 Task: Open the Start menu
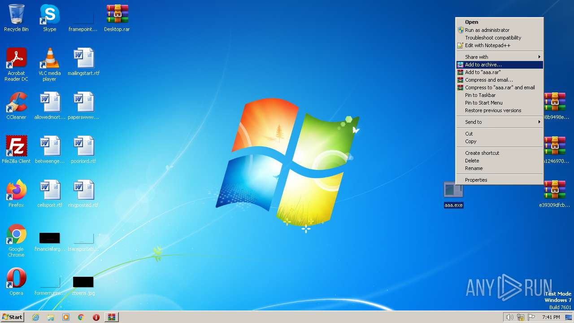[12, 317]
